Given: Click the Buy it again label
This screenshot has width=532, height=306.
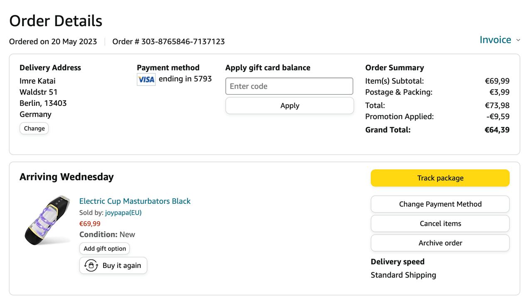Looking at the screenshot, I should click(x=122, y=265).
